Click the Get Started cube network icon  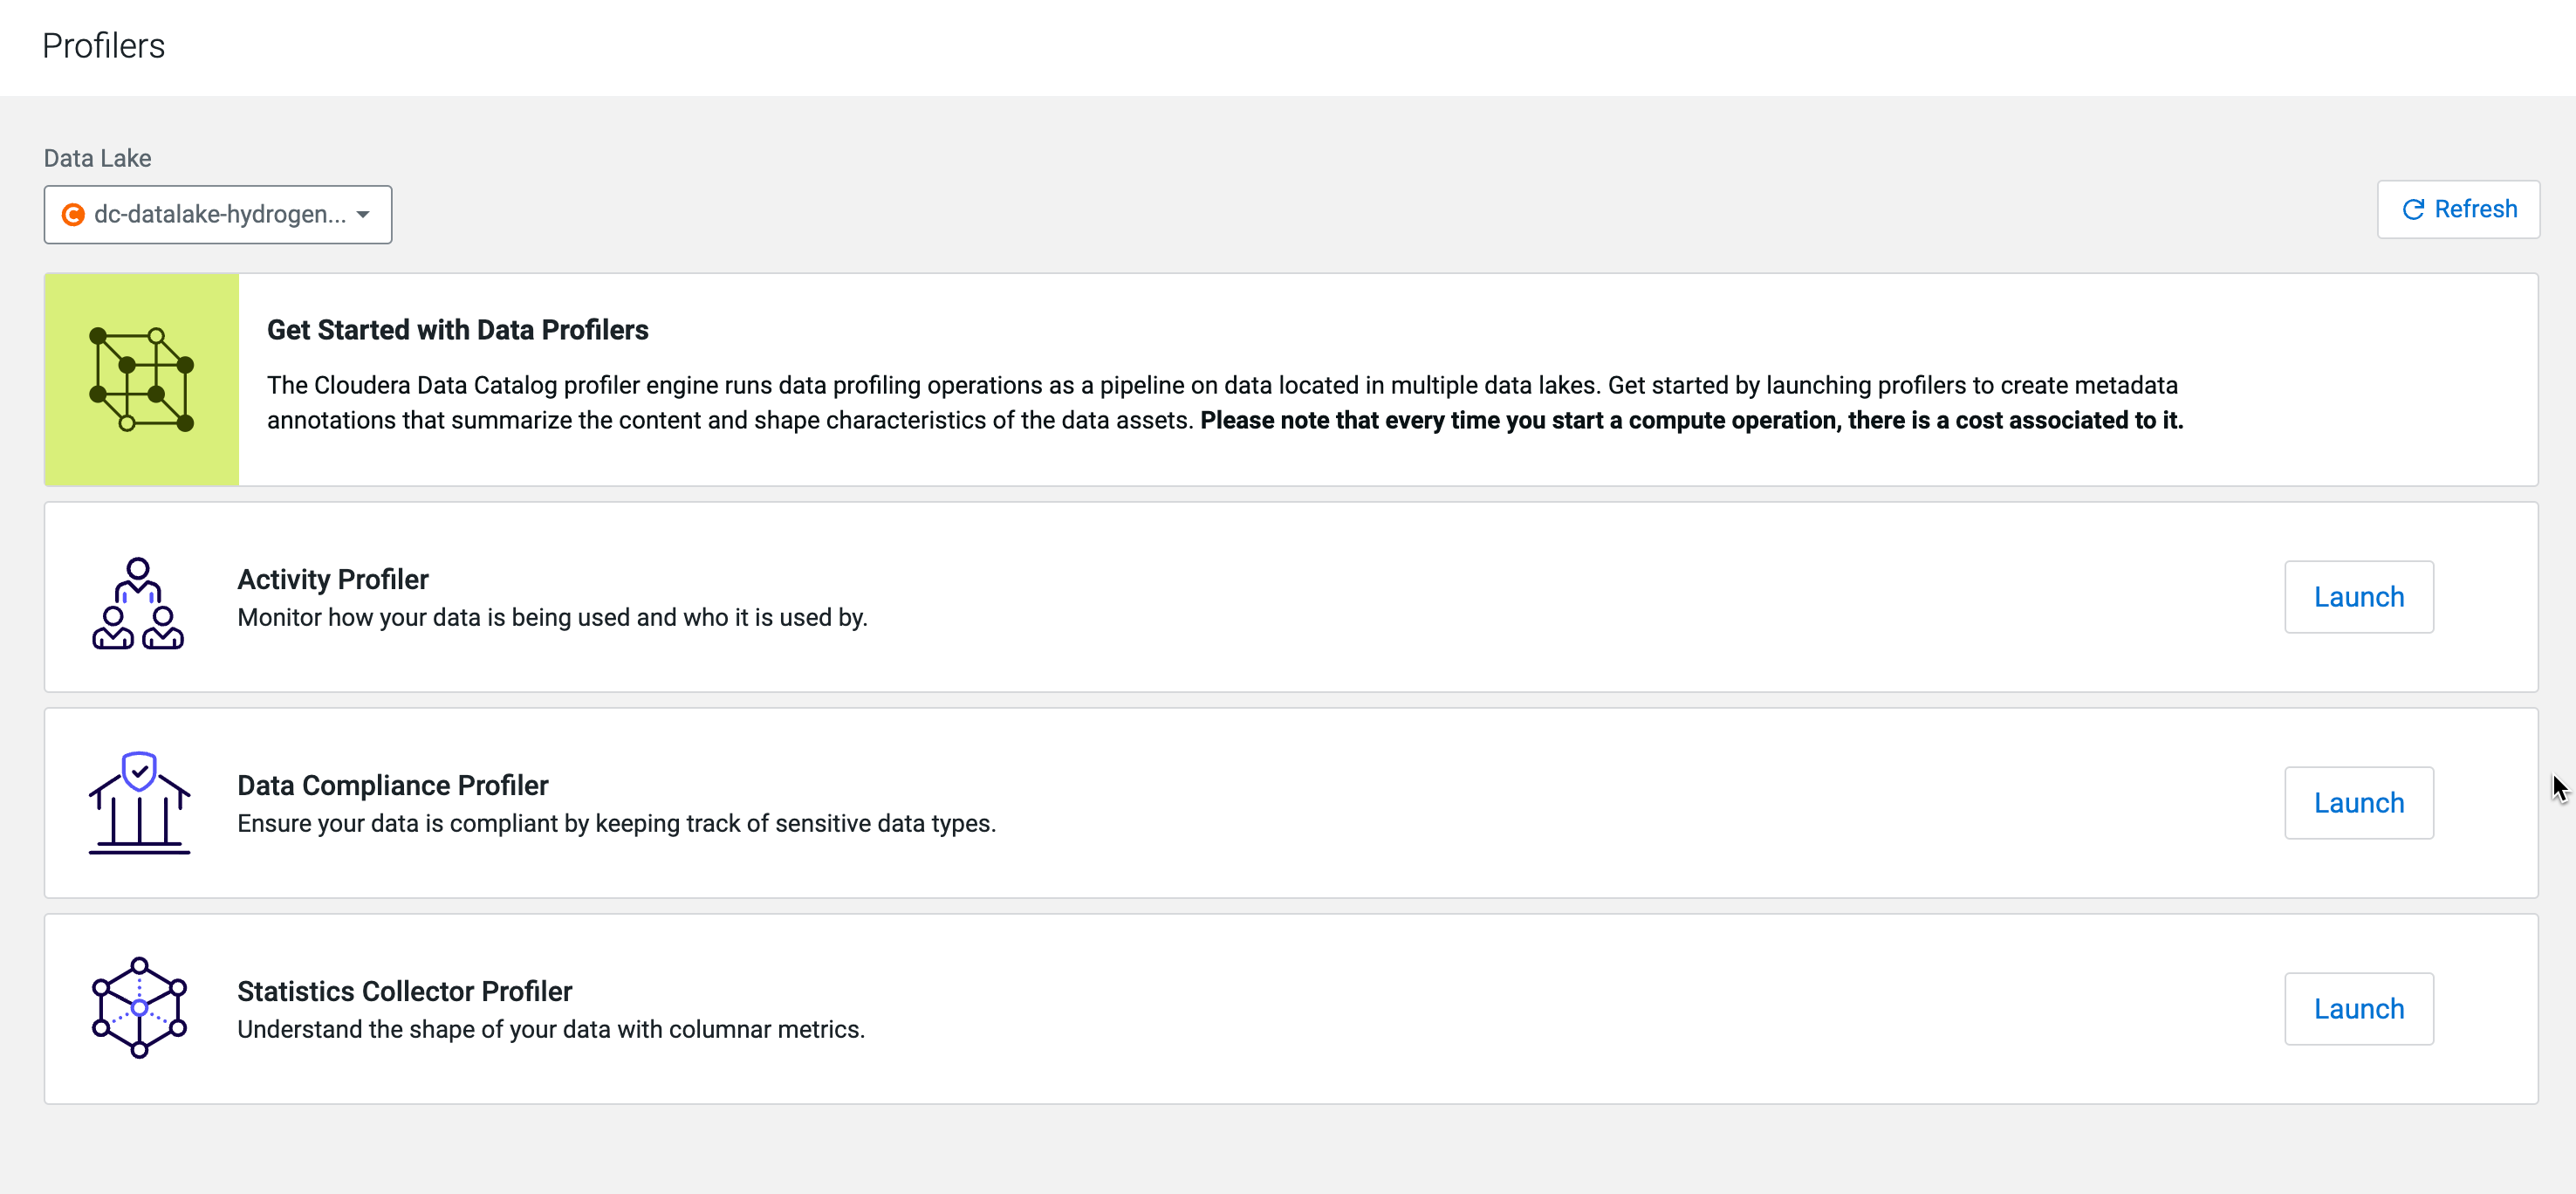(x=141, y=379)
